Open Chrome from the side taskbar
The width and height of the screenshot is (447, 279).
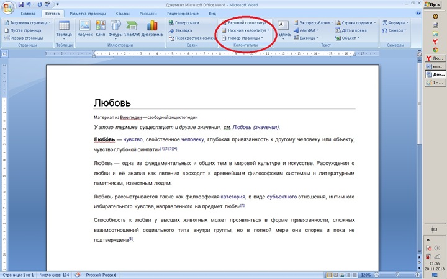coord(435,50)
